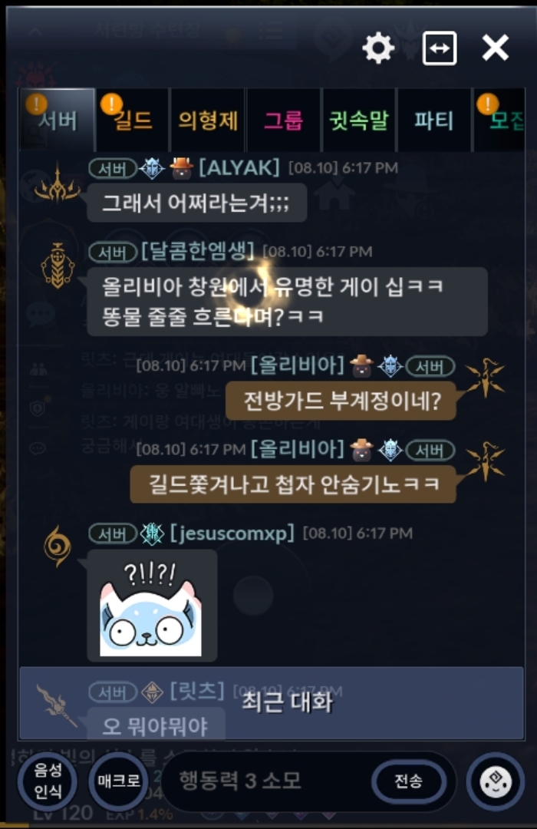The image size is (537, 829).
Task: Select the 그룹 chat tab
Action: (x=283, y=121)
